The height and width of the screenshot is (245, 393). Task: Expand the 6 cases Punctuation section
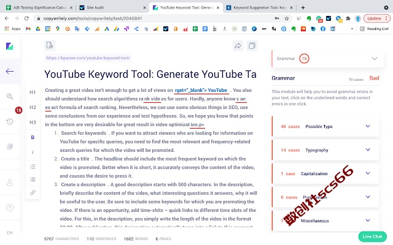coord(325,197)
